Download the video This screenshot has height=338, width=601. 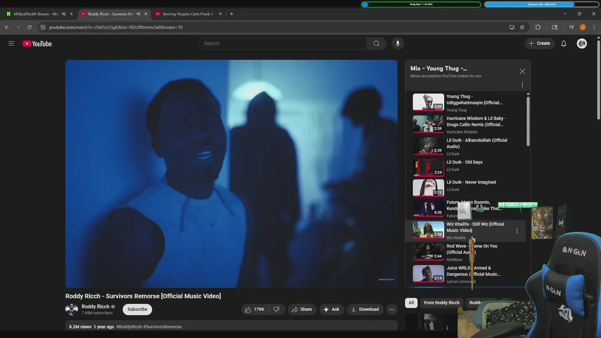click(x=365, y=309)
